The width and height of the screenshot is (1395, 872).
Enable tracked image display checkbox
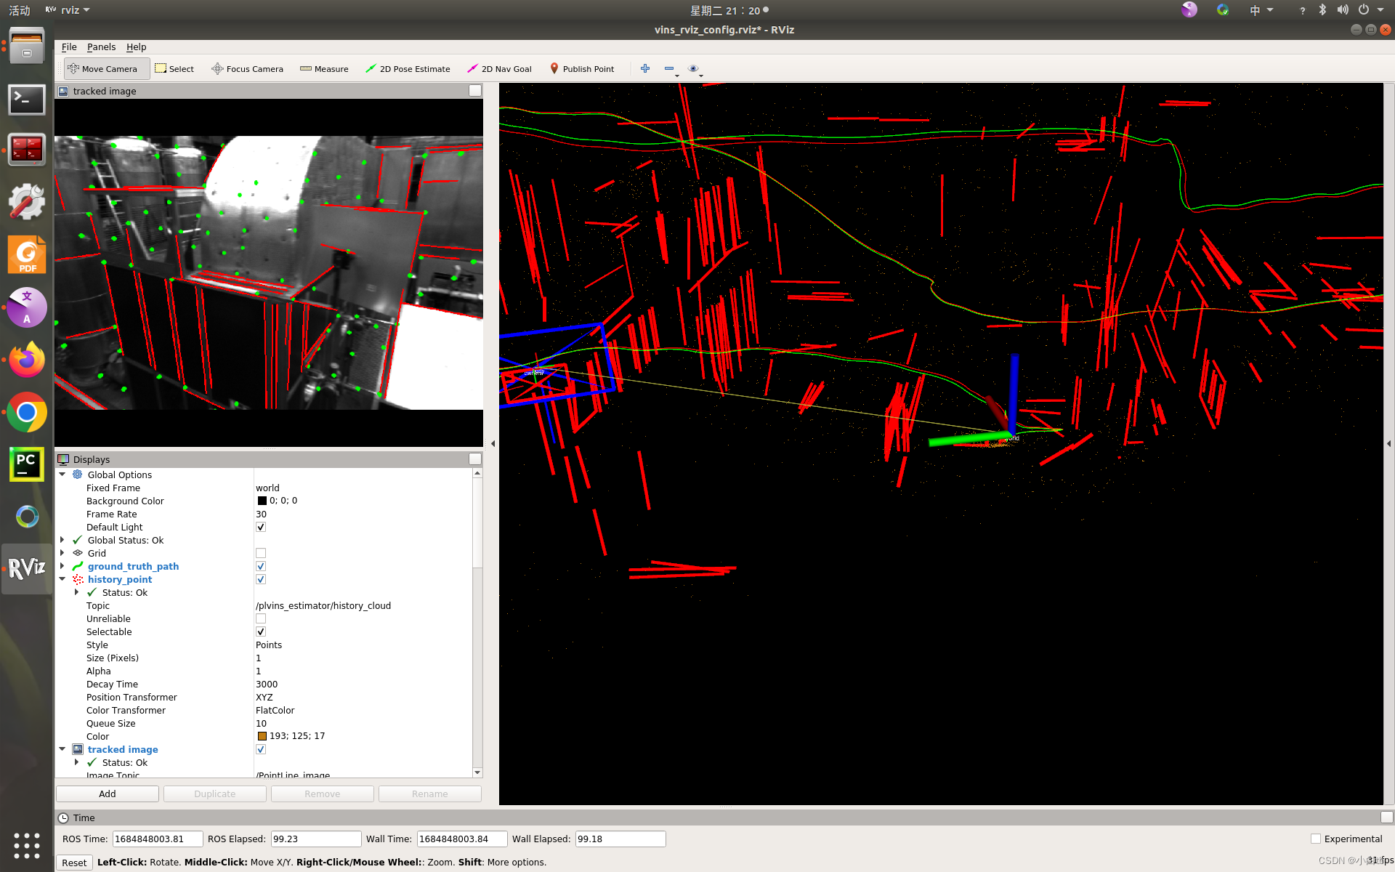[x=260, y=748]
